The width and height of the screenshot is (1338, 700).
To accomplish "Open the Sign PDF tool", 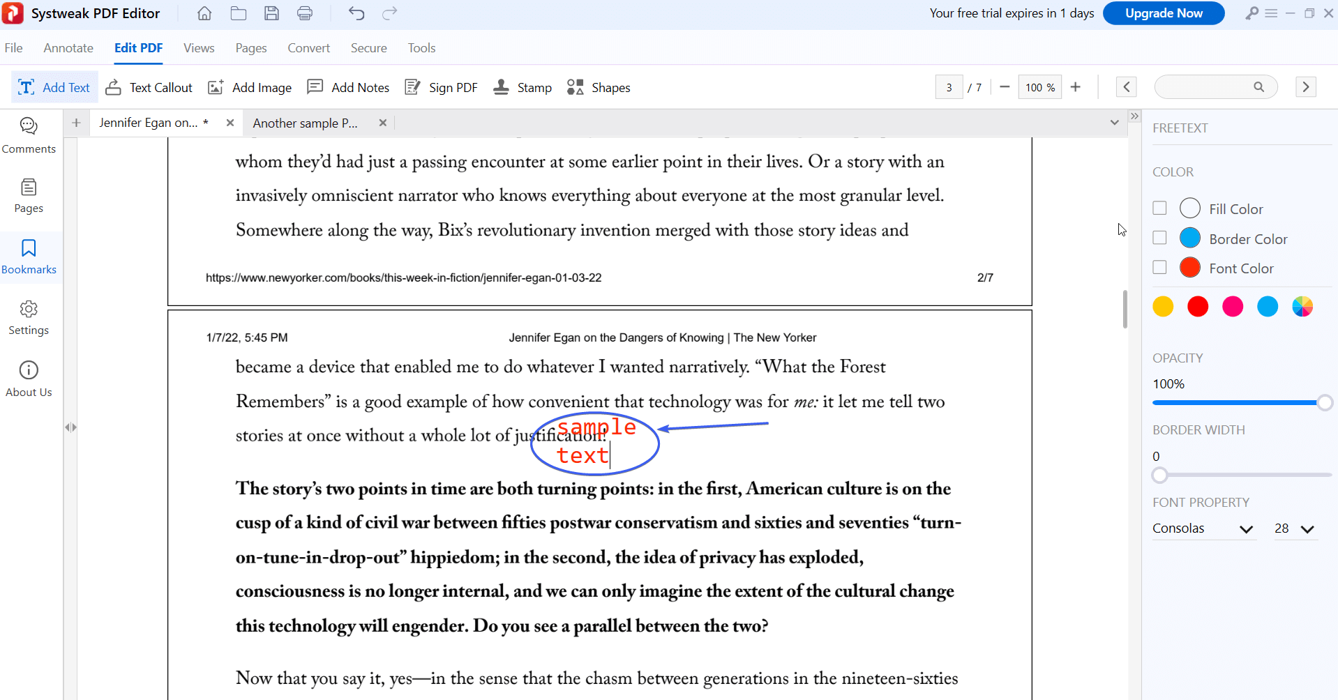I will [x=441, y=87].
